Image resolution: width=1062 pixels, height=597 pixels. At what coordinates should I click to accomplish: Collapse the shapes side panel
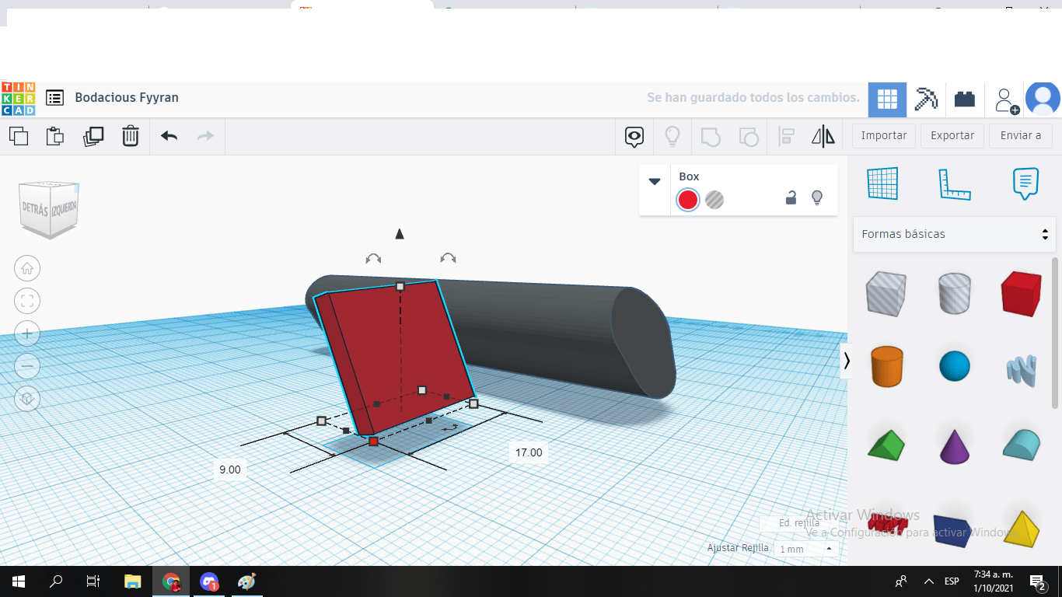click(847, 361)
